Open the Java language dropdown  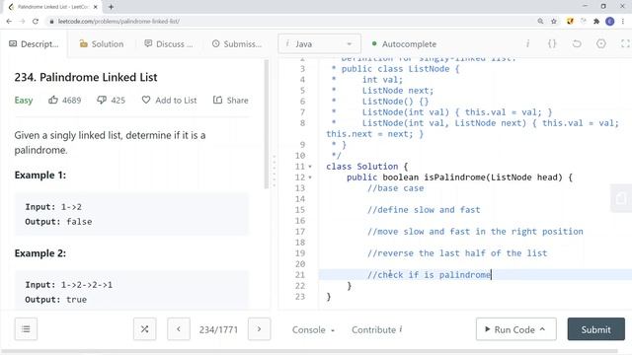pyautogui.click(x=319, y=43)
